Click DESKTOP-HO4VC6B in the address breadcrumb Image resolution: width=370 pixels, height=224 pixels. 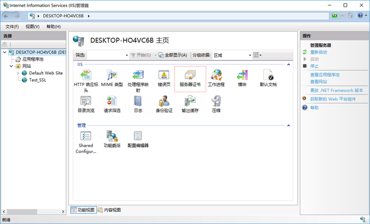coord(63,16)
